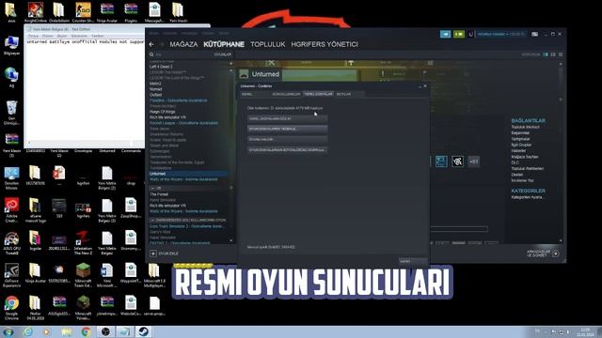Select Reign Of Kings in library list
Image resolution: width=602 pixels, height=338 pixels.
pos(163,112)
